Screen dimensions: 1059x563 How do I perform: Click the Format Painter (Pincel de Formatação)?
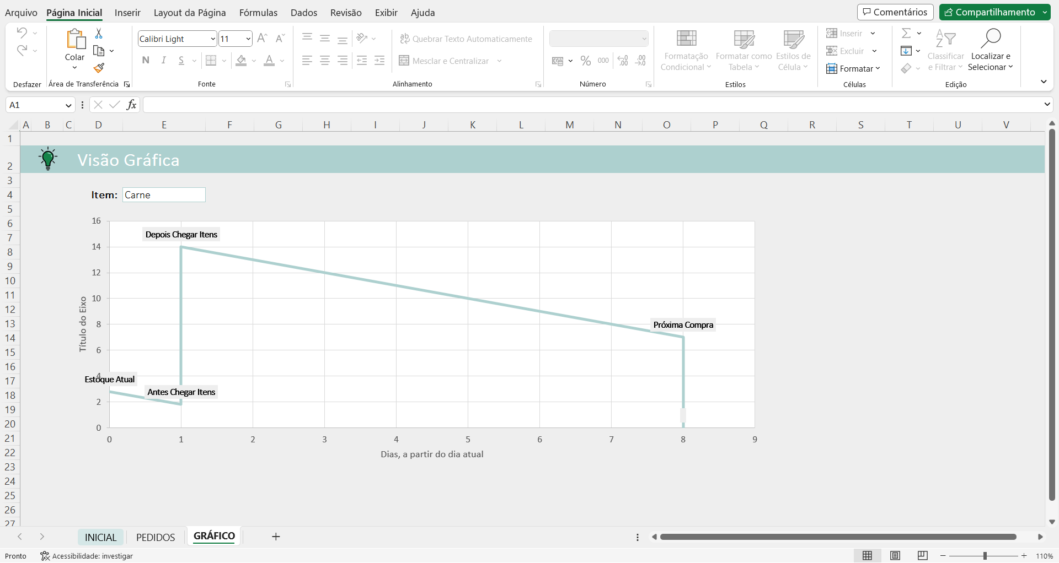tap(99, 68)
